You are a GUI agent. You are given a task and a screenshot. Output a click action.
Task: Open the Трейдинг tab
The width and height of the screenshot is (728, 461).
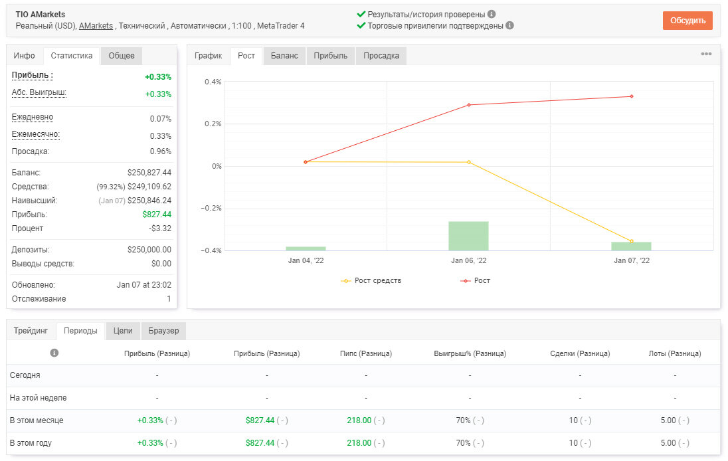coord(31,331)
